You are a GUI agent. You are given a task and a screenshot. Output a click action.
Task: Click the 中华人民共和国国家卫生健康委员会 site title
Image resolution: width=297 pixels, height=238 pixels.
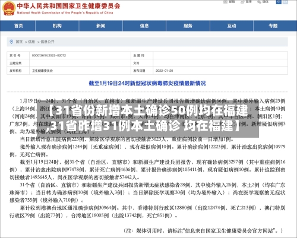click(x=68, y=6)
